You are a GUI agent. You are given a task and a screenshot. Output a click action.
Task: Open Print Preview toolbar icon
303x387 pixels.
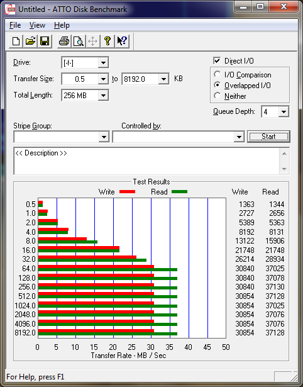(79, 42)
